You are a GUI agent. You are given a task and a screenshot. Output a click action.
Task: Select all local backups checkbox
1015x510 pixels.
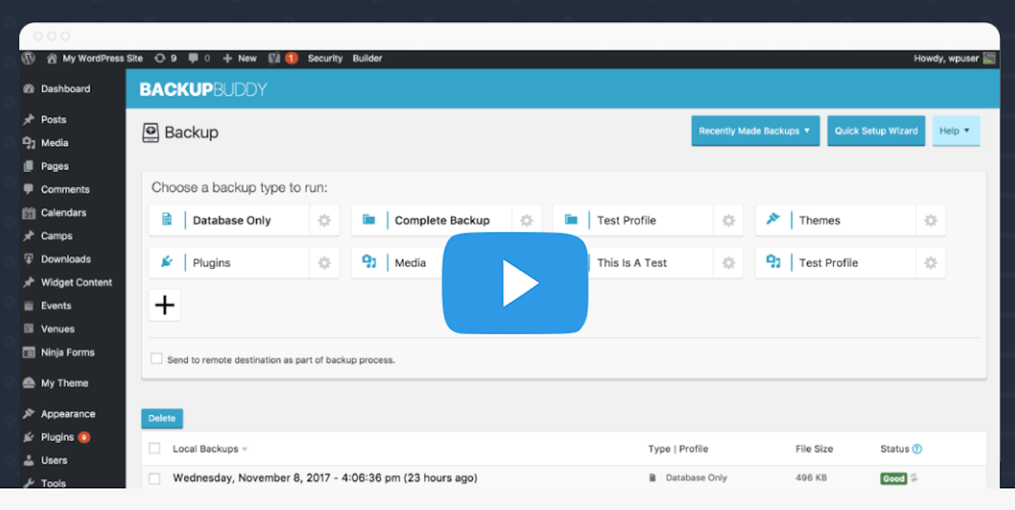155,449
